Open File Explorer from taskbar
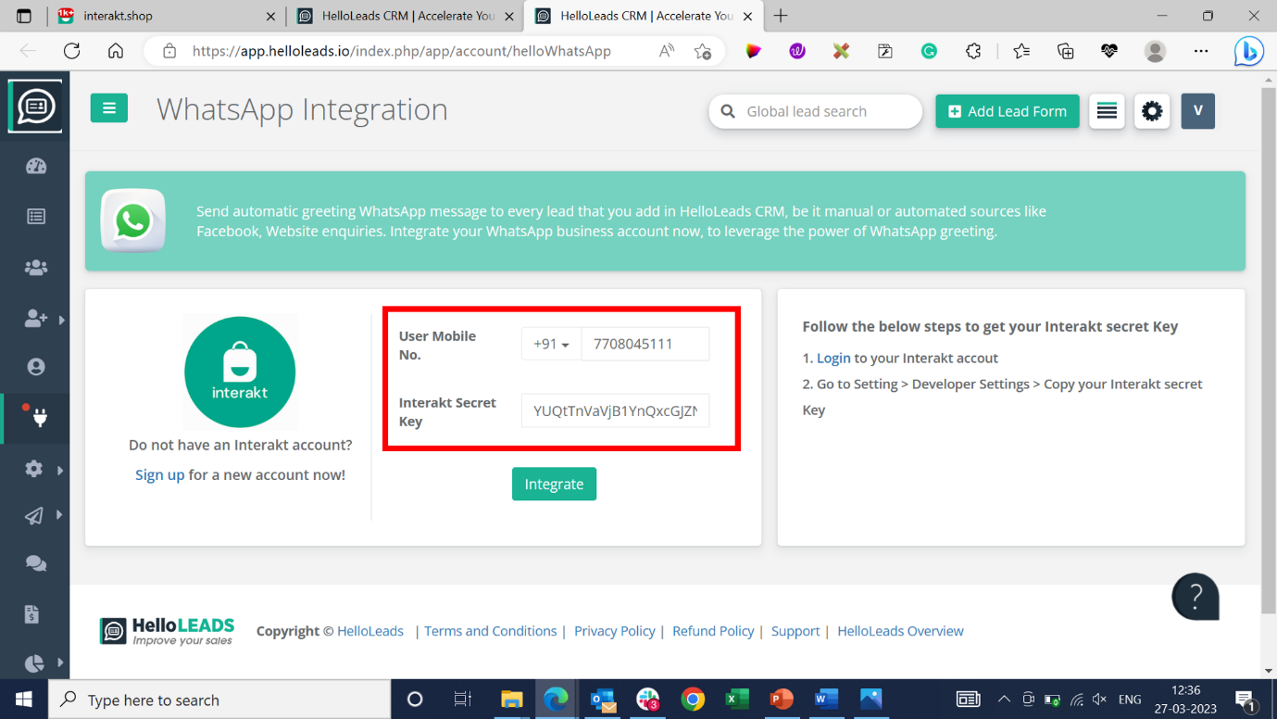 click(511, 700)
